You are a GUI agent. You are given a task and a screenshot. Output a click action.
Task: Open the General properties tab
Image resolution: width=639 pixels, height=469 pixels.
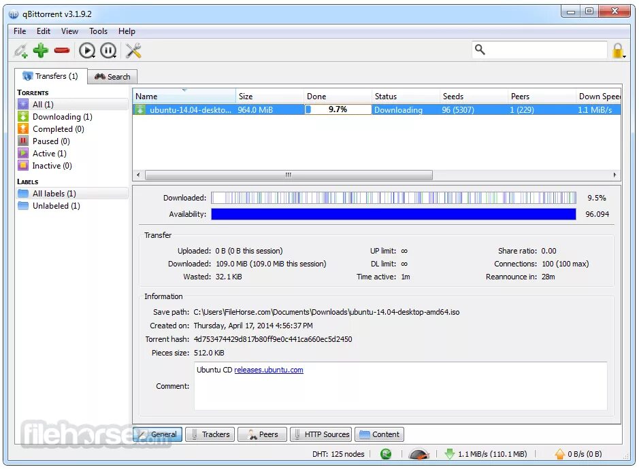[x=157, y=434]
